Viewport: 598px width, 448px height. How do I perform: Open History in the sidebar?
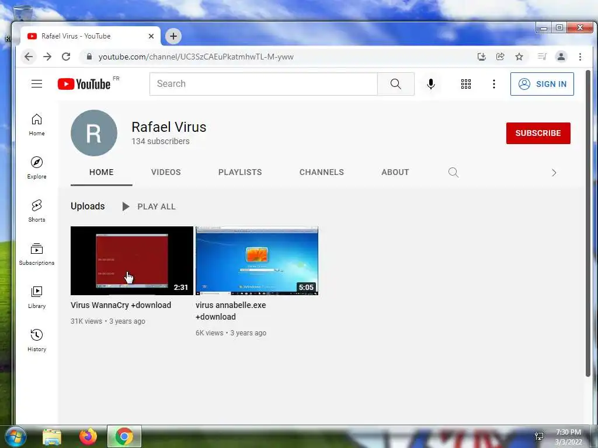pyautogui.click(x=37, y=340)
